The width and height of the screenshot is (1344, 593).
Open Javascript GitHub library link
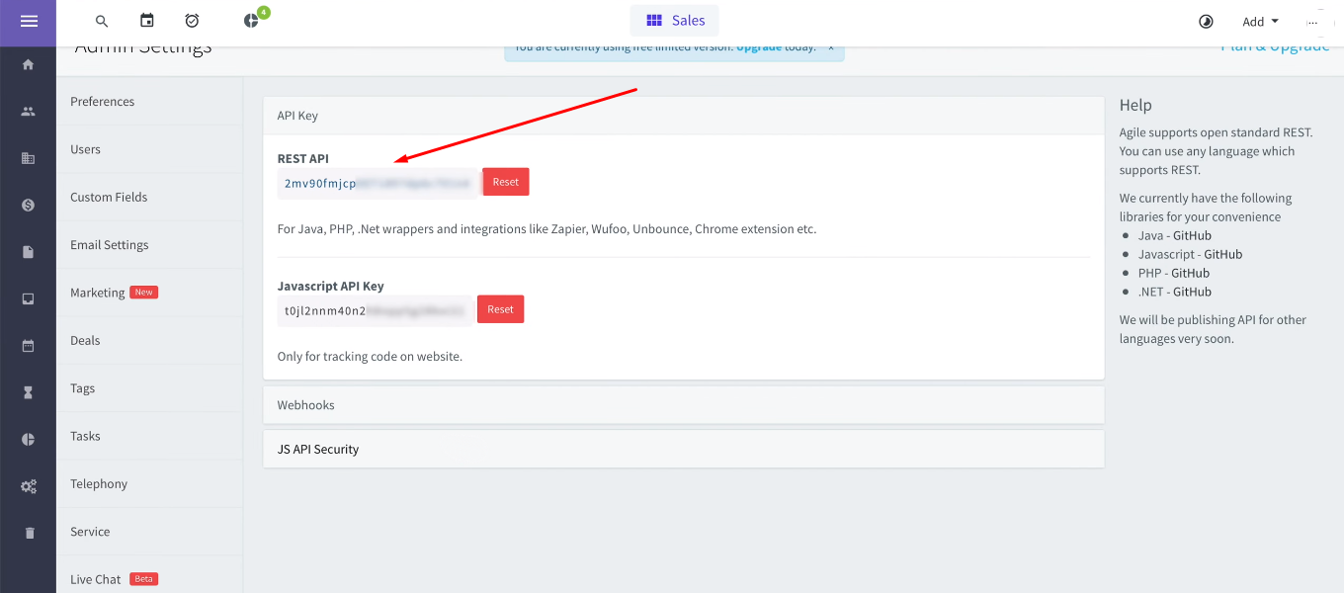pyautogui.click(x=1222, y=254)
